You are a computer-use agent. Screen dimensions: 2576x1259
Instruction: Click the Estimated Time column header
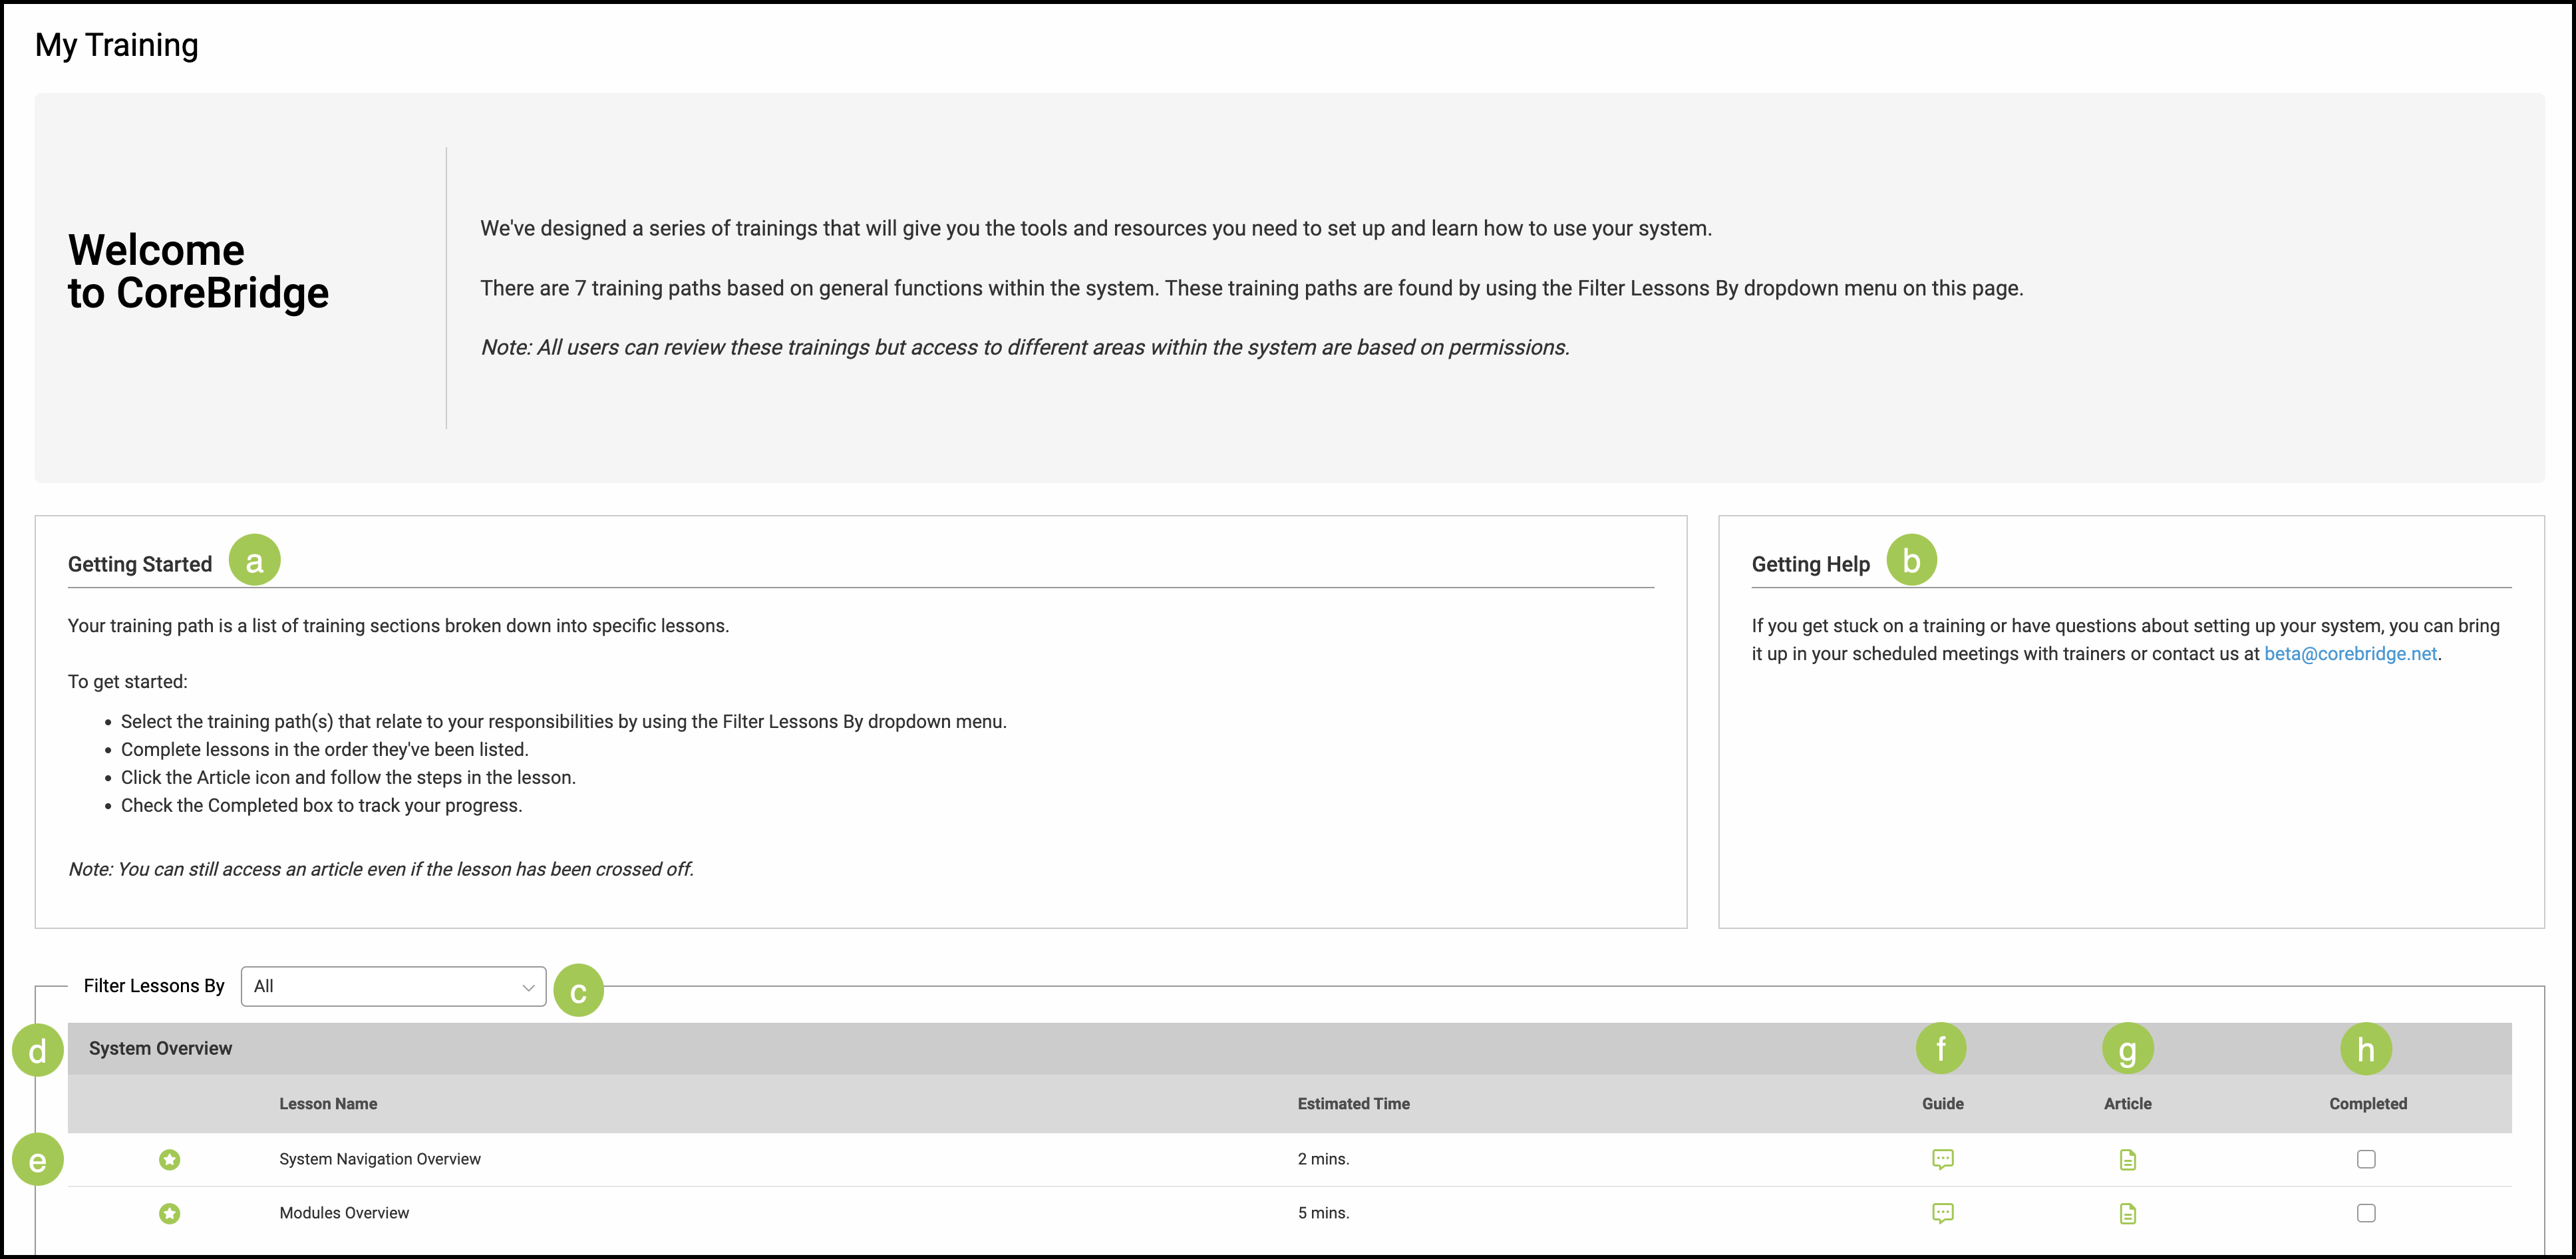pyautogui.click(x=1353, y=1104)
